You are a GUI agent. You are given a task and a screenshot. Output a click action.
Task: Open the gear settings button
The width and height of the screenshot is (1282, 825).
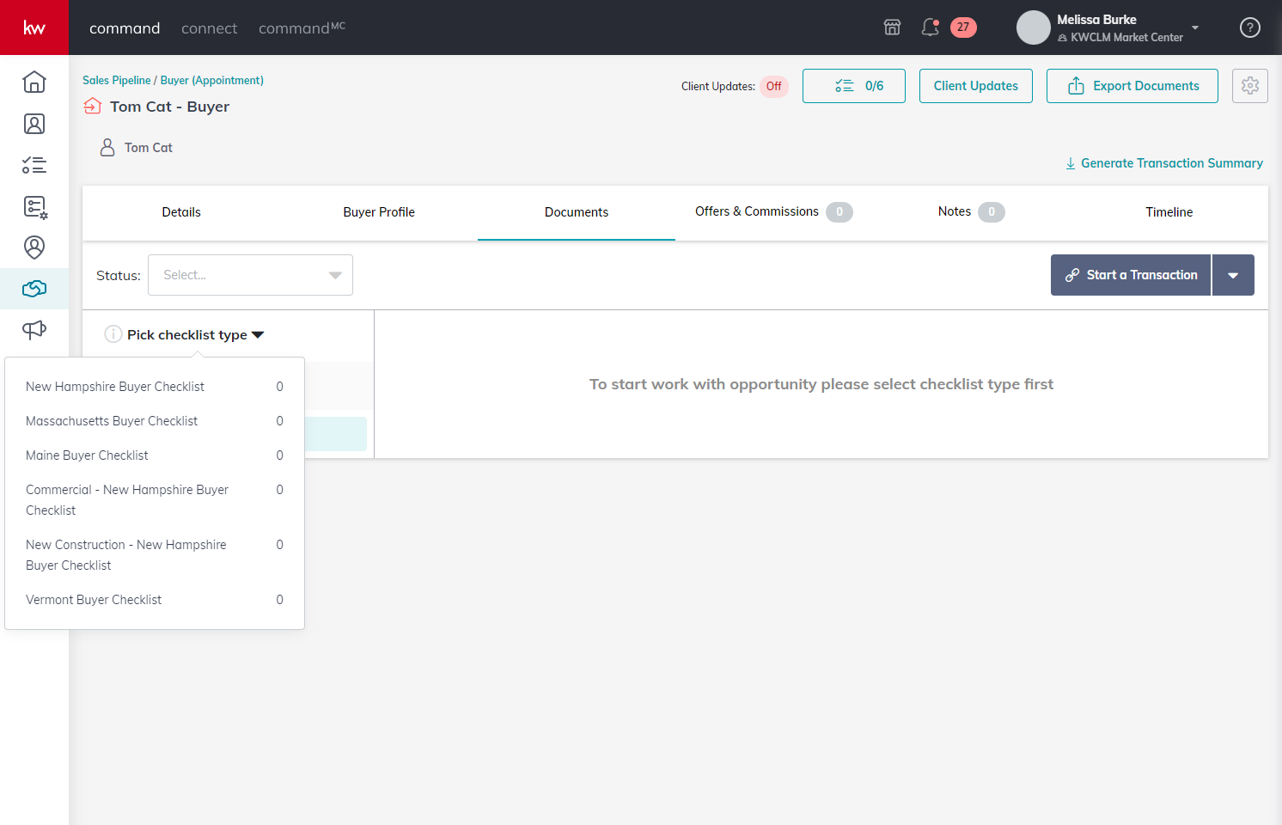point(1250,86)
